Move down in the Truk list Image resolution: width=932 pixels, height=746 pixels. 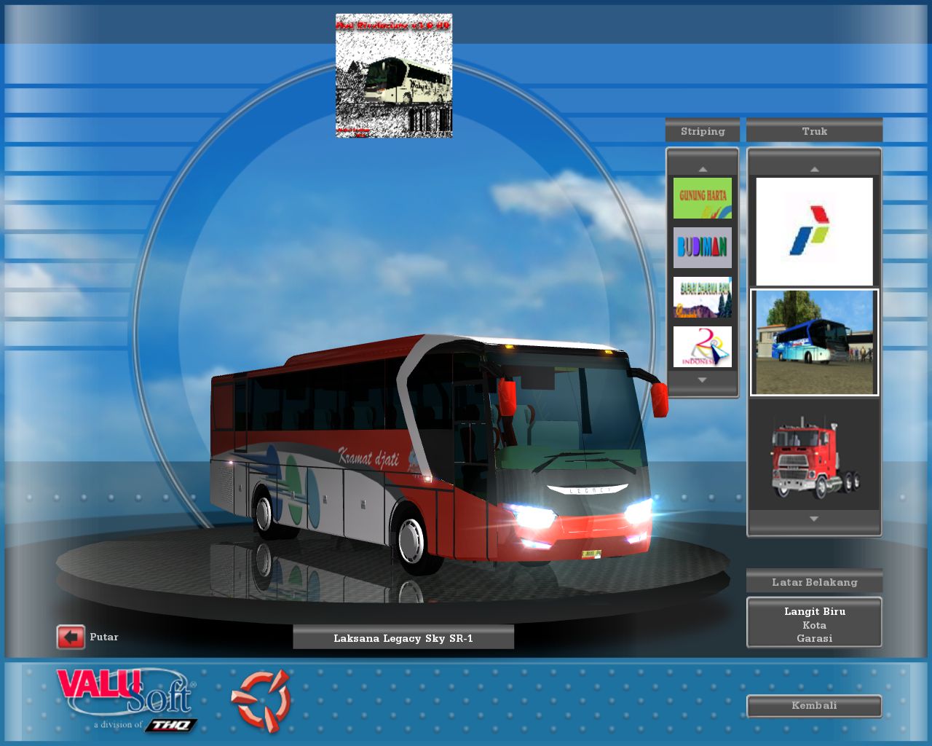tap(814, 519)
